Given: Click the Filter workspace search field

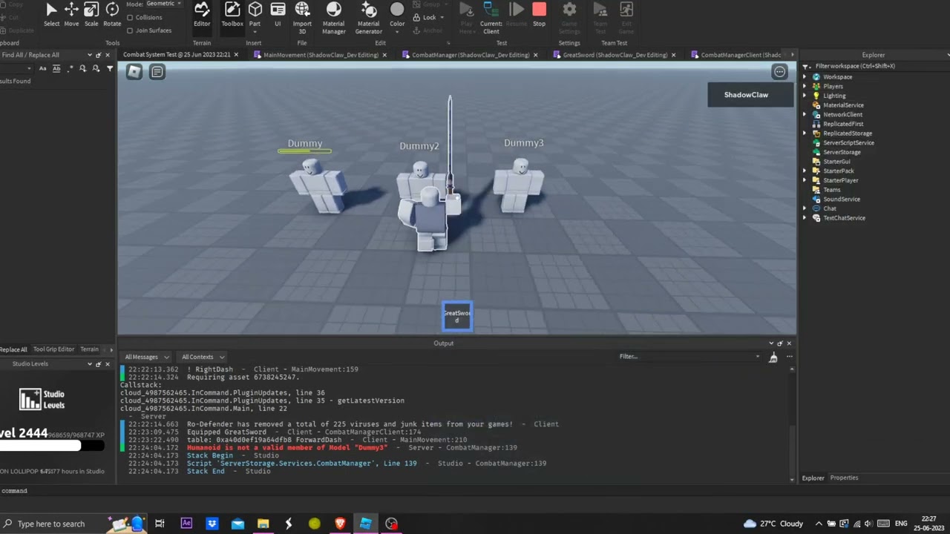Looking at the screenshot, I should (x=876, y=66).
